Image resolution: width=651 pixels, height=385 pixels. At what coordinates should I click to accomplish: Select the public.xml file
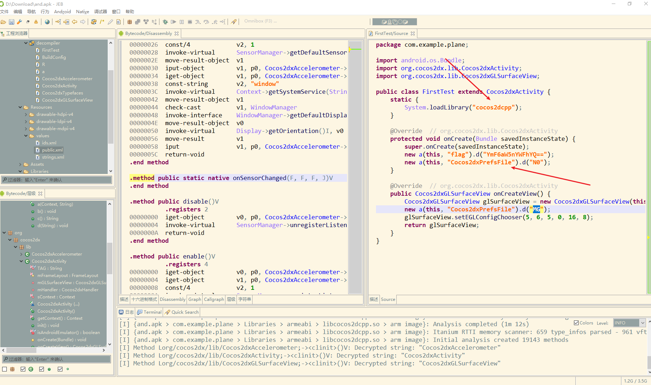[49, 150]
